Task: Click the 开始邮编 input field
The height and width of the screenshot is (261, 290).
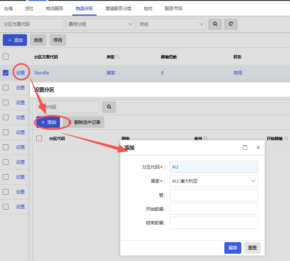Action: [213, 209]
